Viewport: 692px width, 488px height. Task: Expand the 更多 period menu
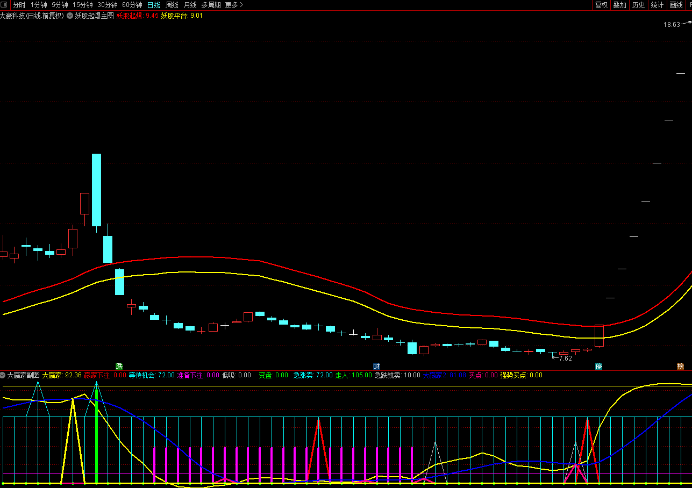[234, 5]
